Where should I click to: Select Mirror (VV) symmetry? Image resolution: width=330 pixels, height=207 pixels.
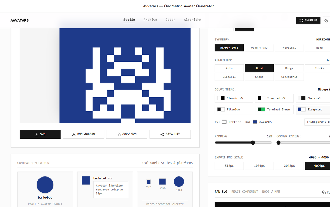point(229,48)
